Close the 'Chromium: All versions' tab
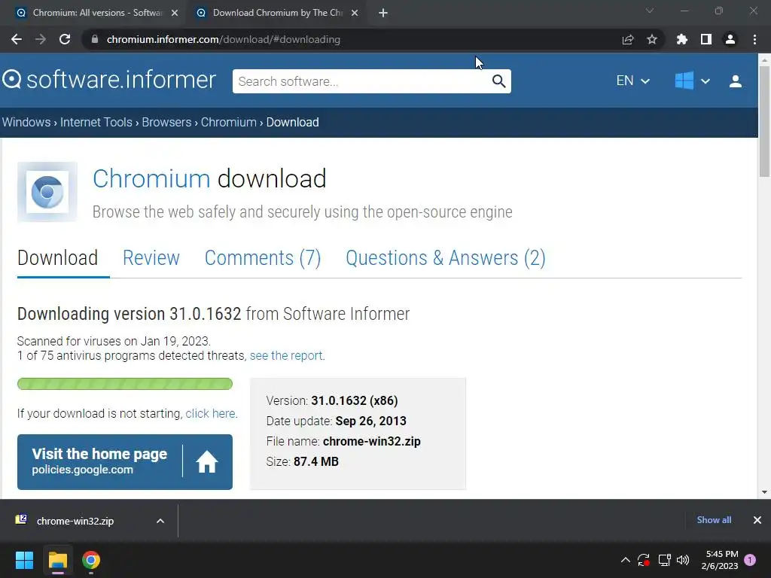The width and height of the screenshot is (771, 578). point(175,13)
